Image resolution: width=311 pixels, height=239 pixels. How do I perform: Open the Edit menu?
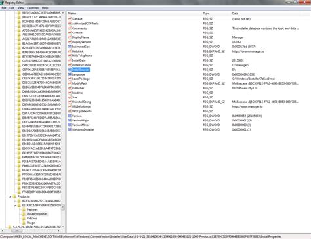tap(12, 8)
